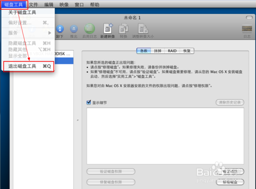Select 隐藏磁盘工具 menu entry
The height and width of the screenshot is (189, 256).
coord(28,43)
